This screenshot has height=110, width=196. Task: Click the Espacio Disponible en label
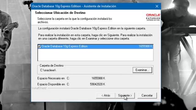pos(51,84)
